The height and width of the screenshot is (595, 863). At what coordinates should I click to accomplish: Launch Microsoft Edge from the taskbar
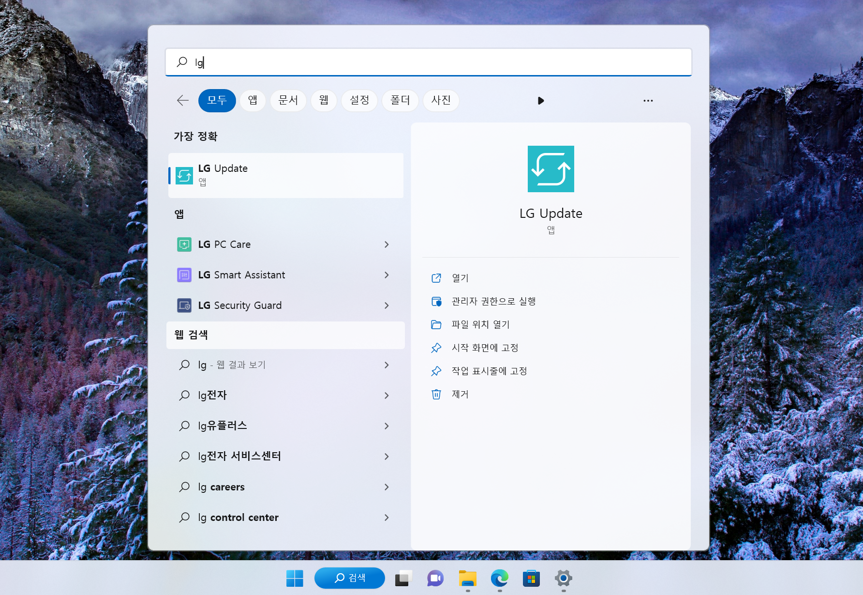500,578
